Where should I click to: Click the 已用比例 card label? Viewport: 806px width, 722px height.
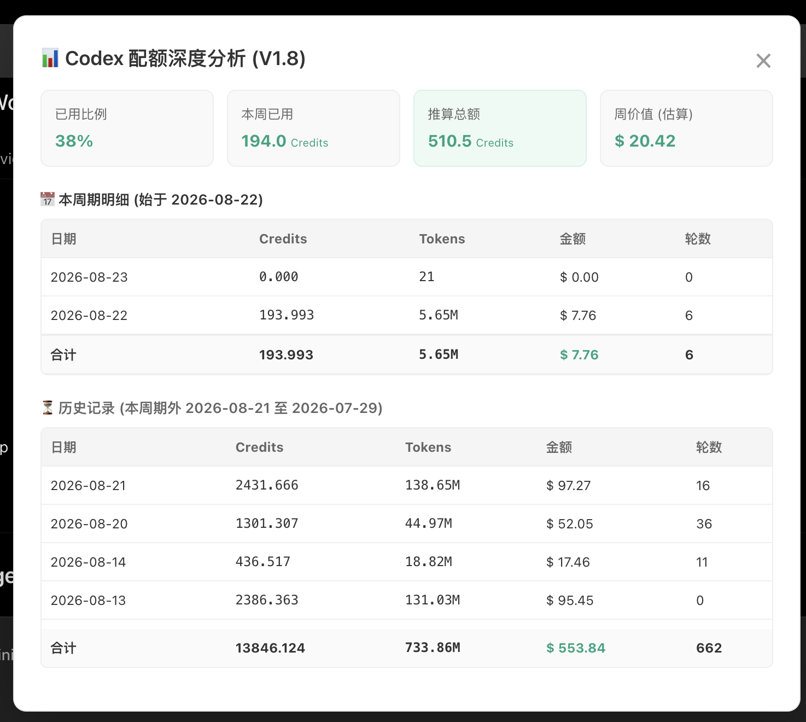(x=81, y=114)
